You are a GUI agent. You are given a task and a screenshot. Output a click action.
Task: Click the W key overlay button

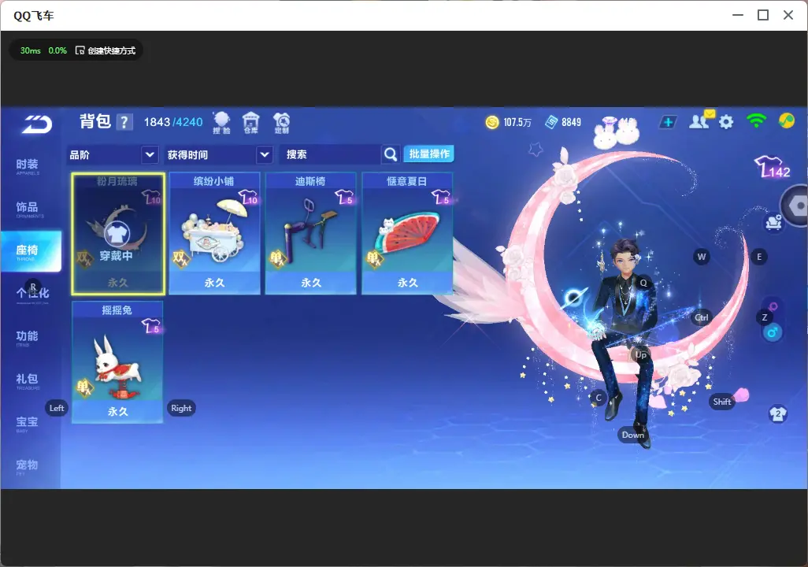pos(702,257)
